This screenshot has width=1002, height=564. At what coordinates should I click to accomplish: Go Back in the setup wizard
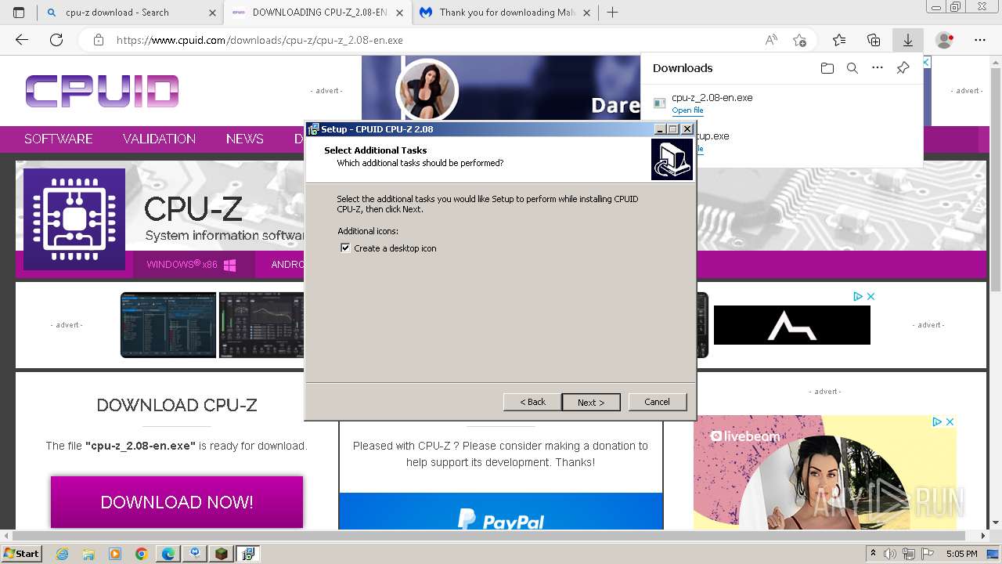point(532,402)
